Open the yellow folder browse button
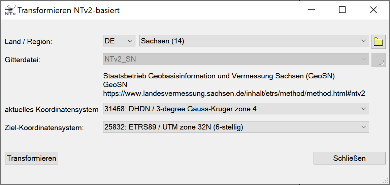This screenshot has height=185, width=390. coord(379,42)
